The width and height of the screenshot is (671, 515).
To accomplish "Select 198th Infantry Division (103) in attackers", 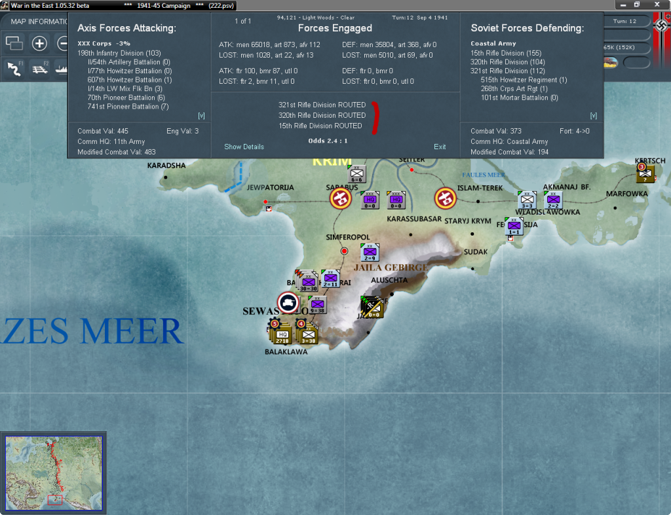I will click(x=119, y=53).
